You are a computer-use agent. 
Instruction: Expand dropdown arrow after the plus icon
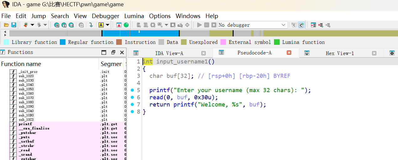[166, 25]
